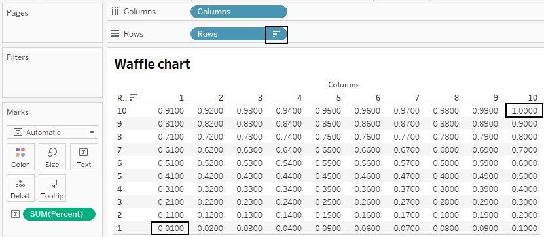
Task: Open the Tooltip marks card
Action: pyautogui.click(x=52, y=188)
